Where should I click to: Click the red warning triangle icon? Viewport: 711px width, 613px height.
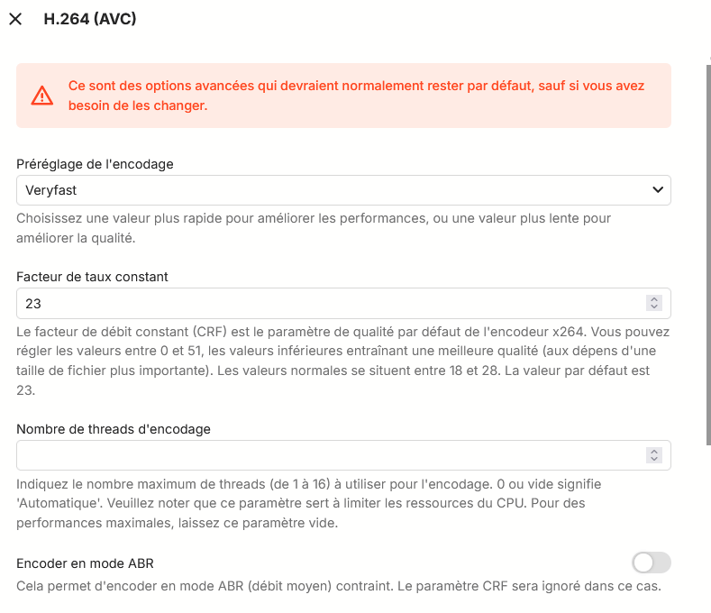coord(42,95)
